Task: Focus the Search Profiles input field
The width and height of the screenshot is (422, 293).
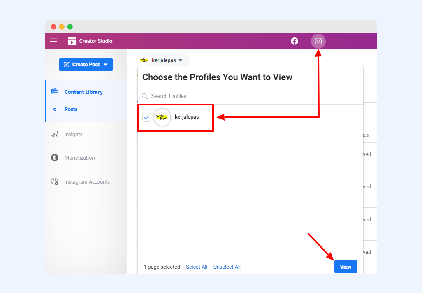Action: click(247, 96)
